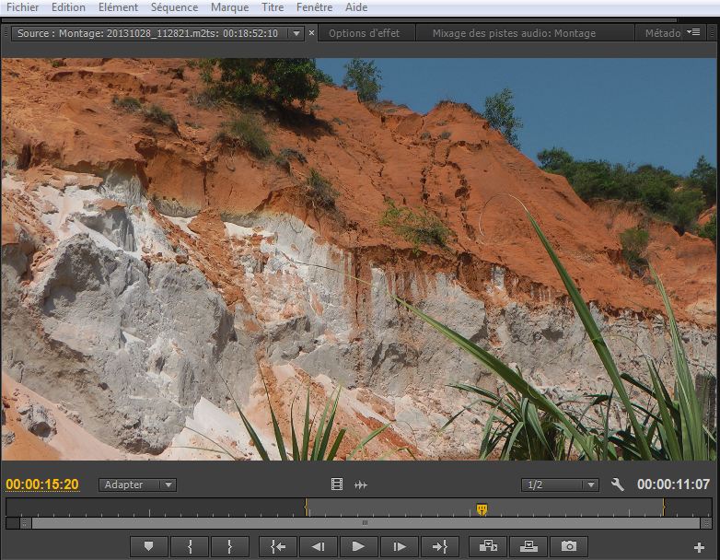720x560 pixels.
Task: Set the In point with Mark In
Action: (x=190, y=546)
